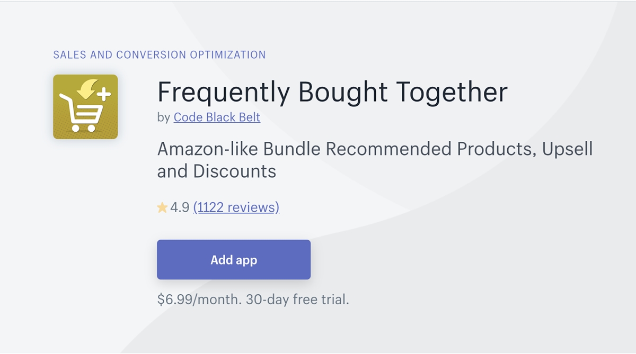The width and height of the screenshot is (636, 354).
Task: Click the Frequently Bought Together title
Action: tap(332, 92)
